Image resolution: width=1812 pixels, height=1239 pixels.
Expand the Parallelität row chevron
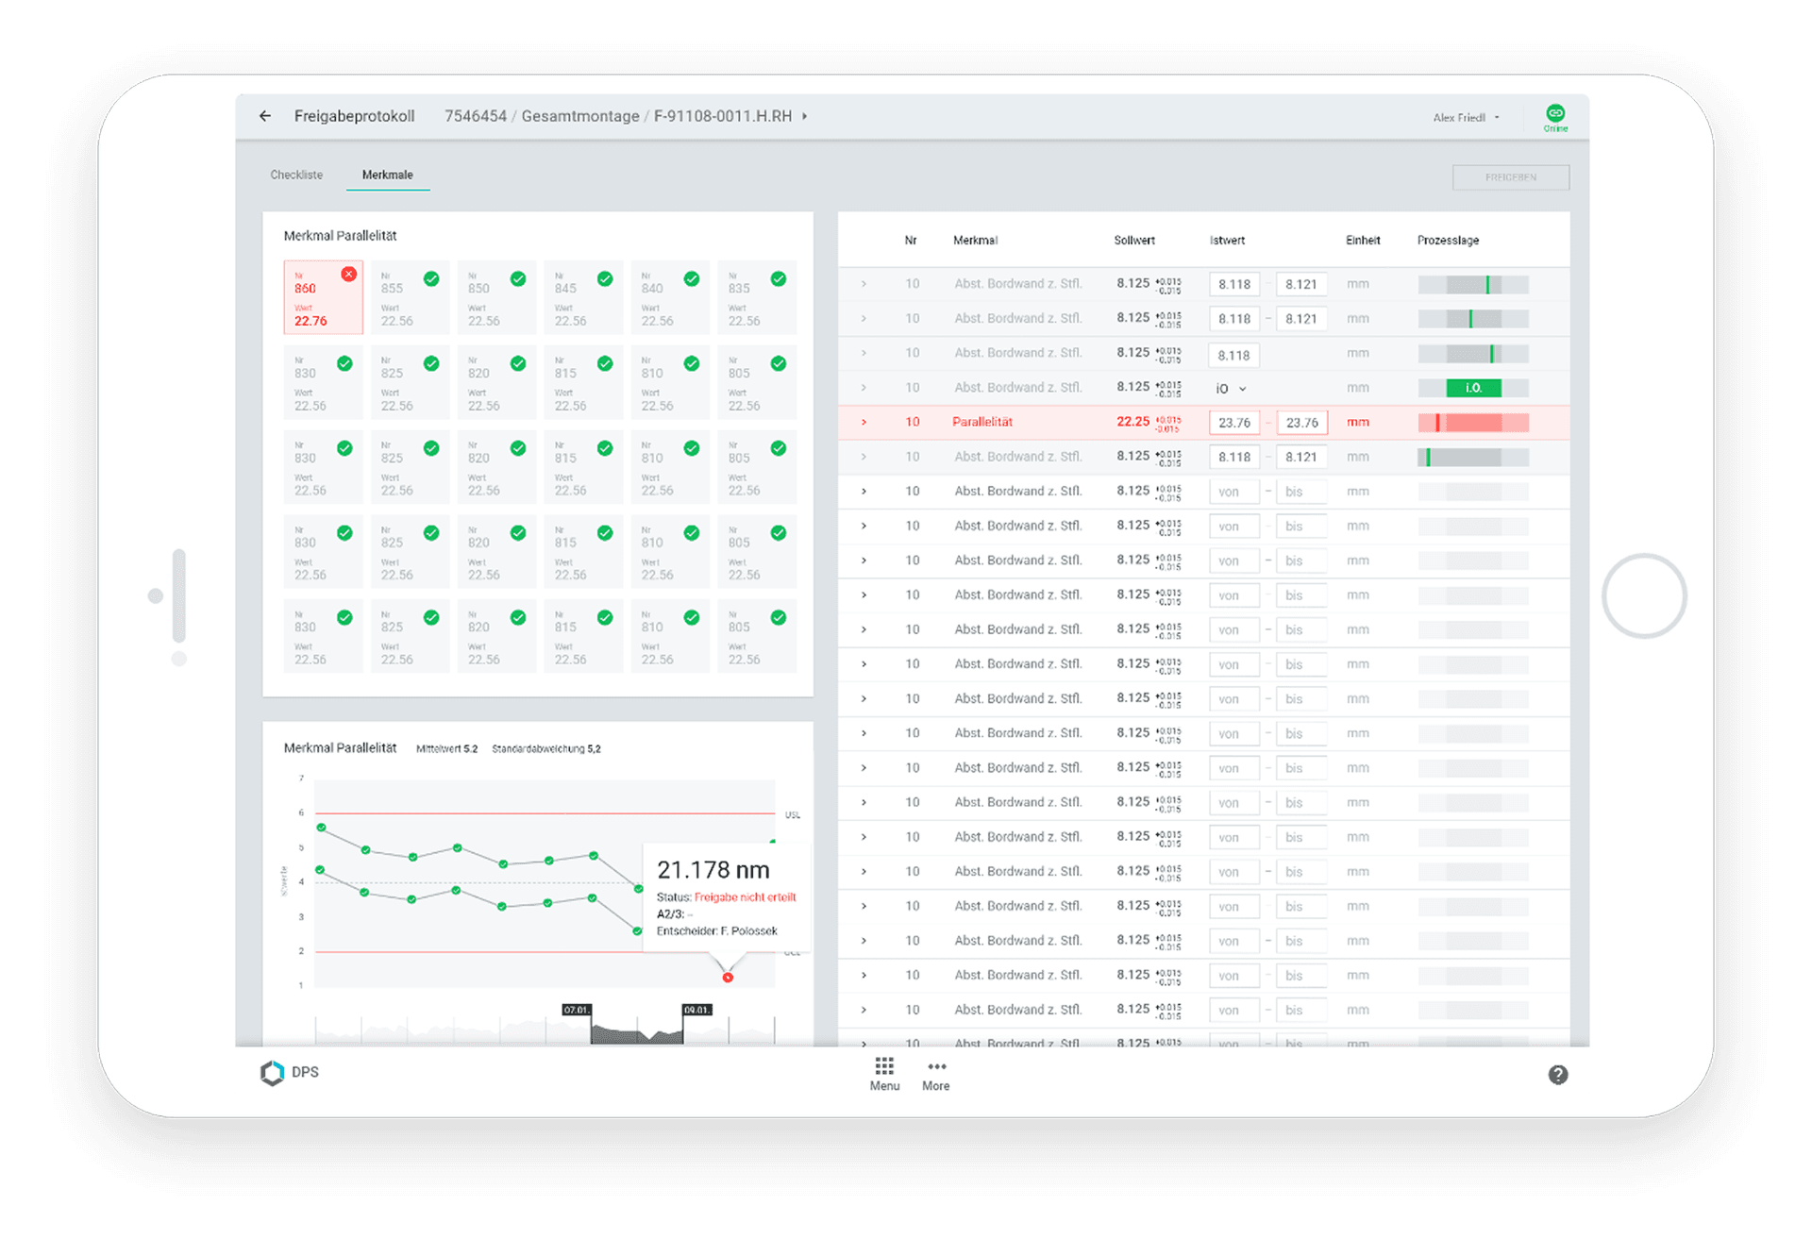pyautogui.click(x=863, y=422)
